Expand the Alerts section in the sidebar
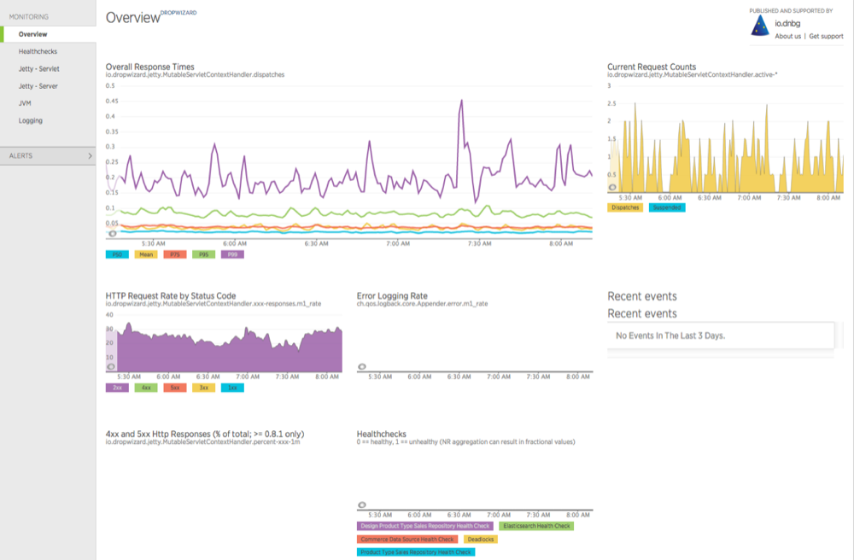Screen dimensions: 854x560 (48, 155)
